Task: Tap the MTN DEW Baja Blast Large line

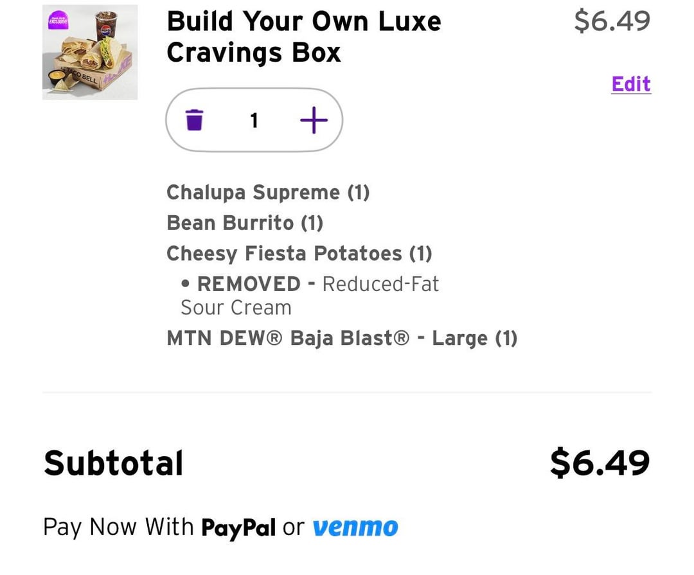Action: coord(341,338)
